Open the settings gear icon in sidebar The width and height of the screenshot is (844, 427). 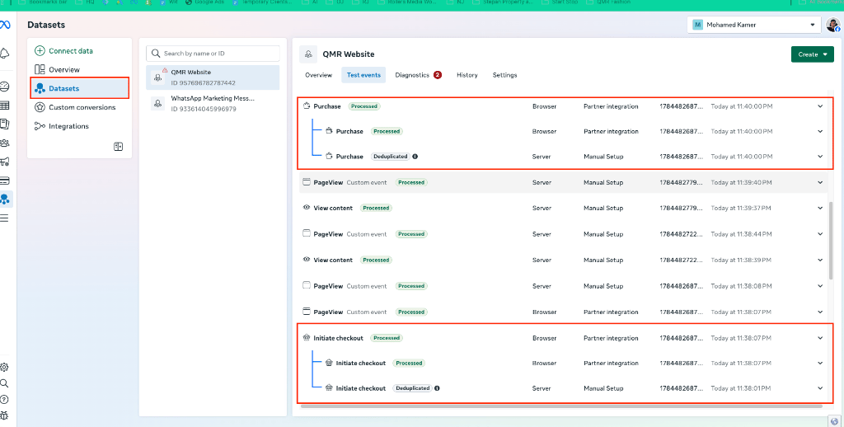pos(4,367)
